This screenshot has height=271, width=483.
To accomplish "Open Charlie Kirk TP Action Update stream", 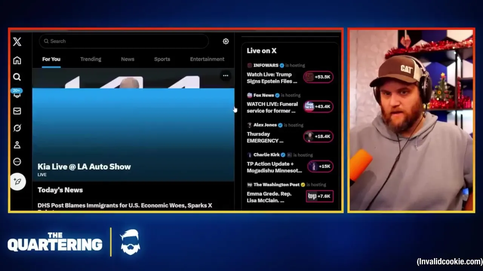I will tap(274, 167).
